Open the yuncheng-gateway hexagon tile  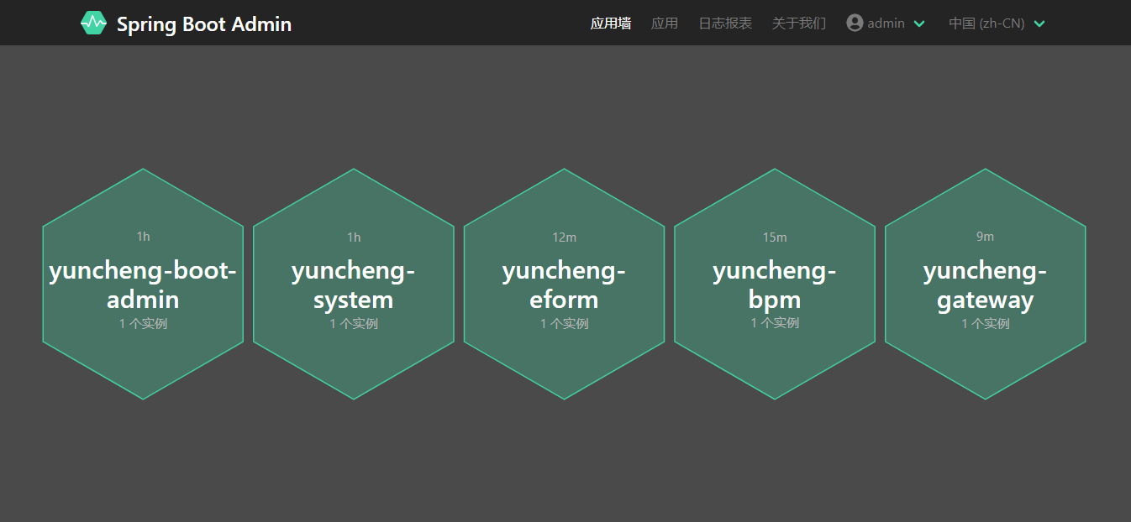pos(985,284)
